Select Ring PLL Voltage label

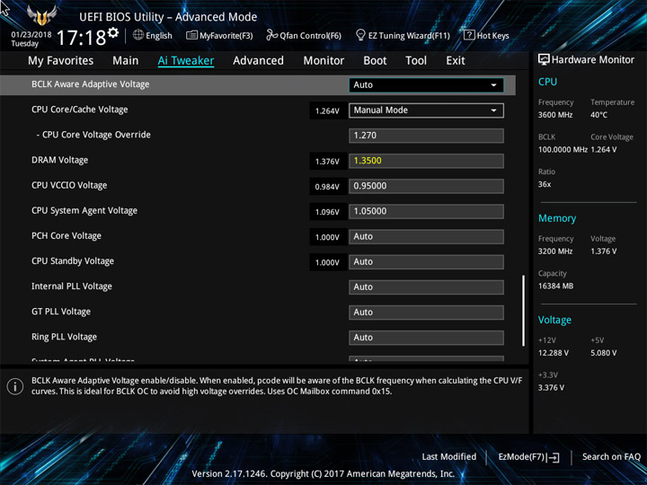[x=65, y=337]
